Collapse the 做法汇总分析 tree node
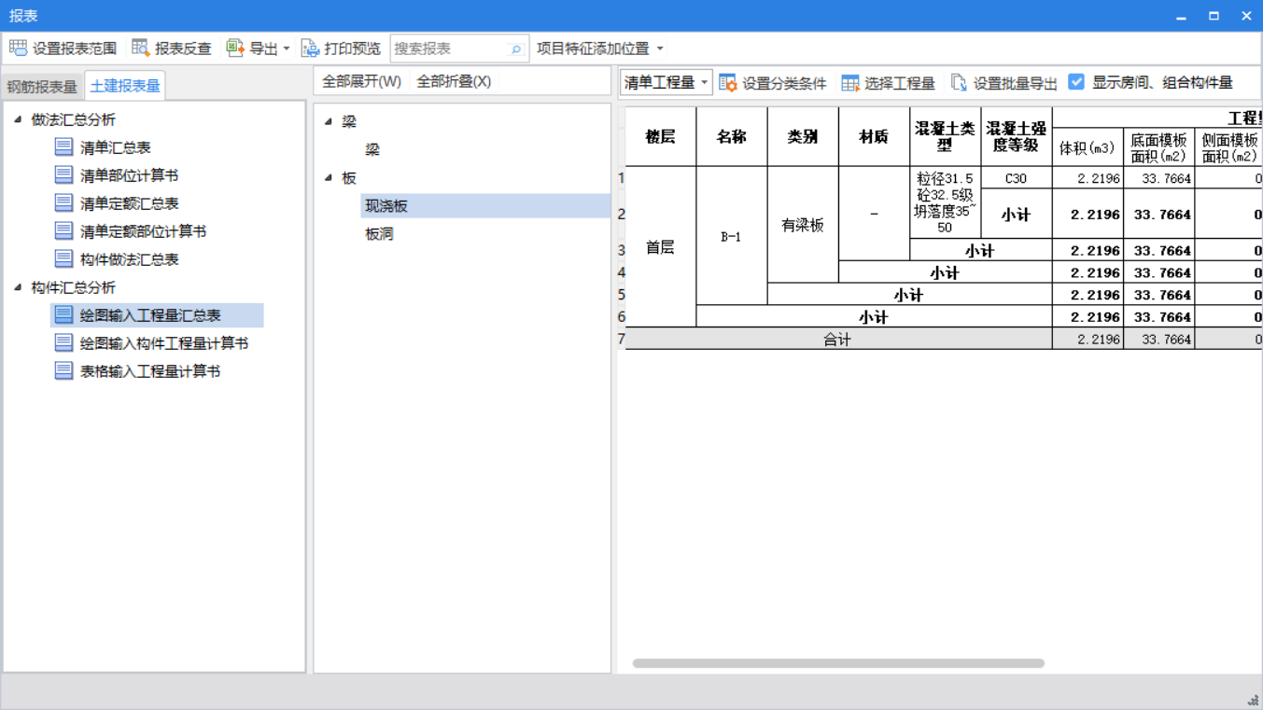Viewport: 1263px width, 710px height. [18, 119]
